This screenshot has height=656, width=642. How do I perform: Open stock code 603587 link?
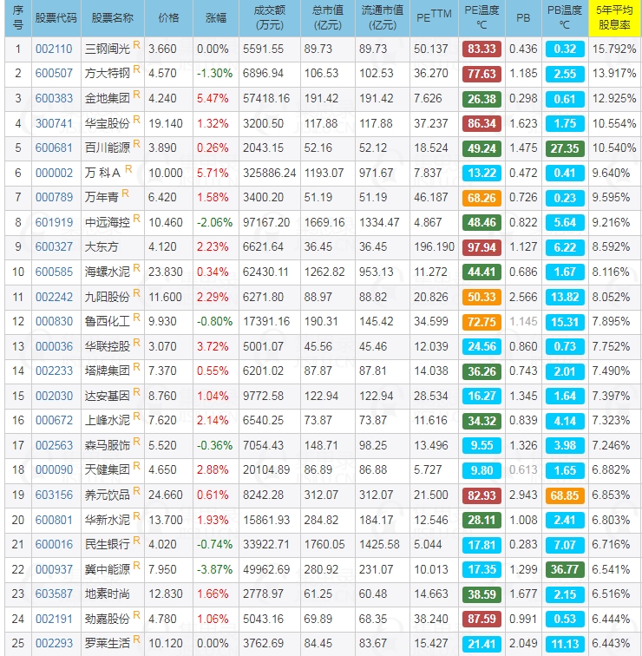54,594
